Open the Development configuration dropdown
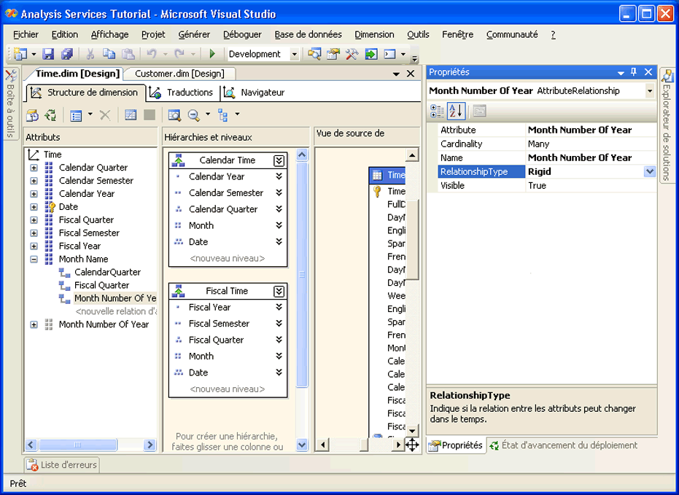 (294, 55)
